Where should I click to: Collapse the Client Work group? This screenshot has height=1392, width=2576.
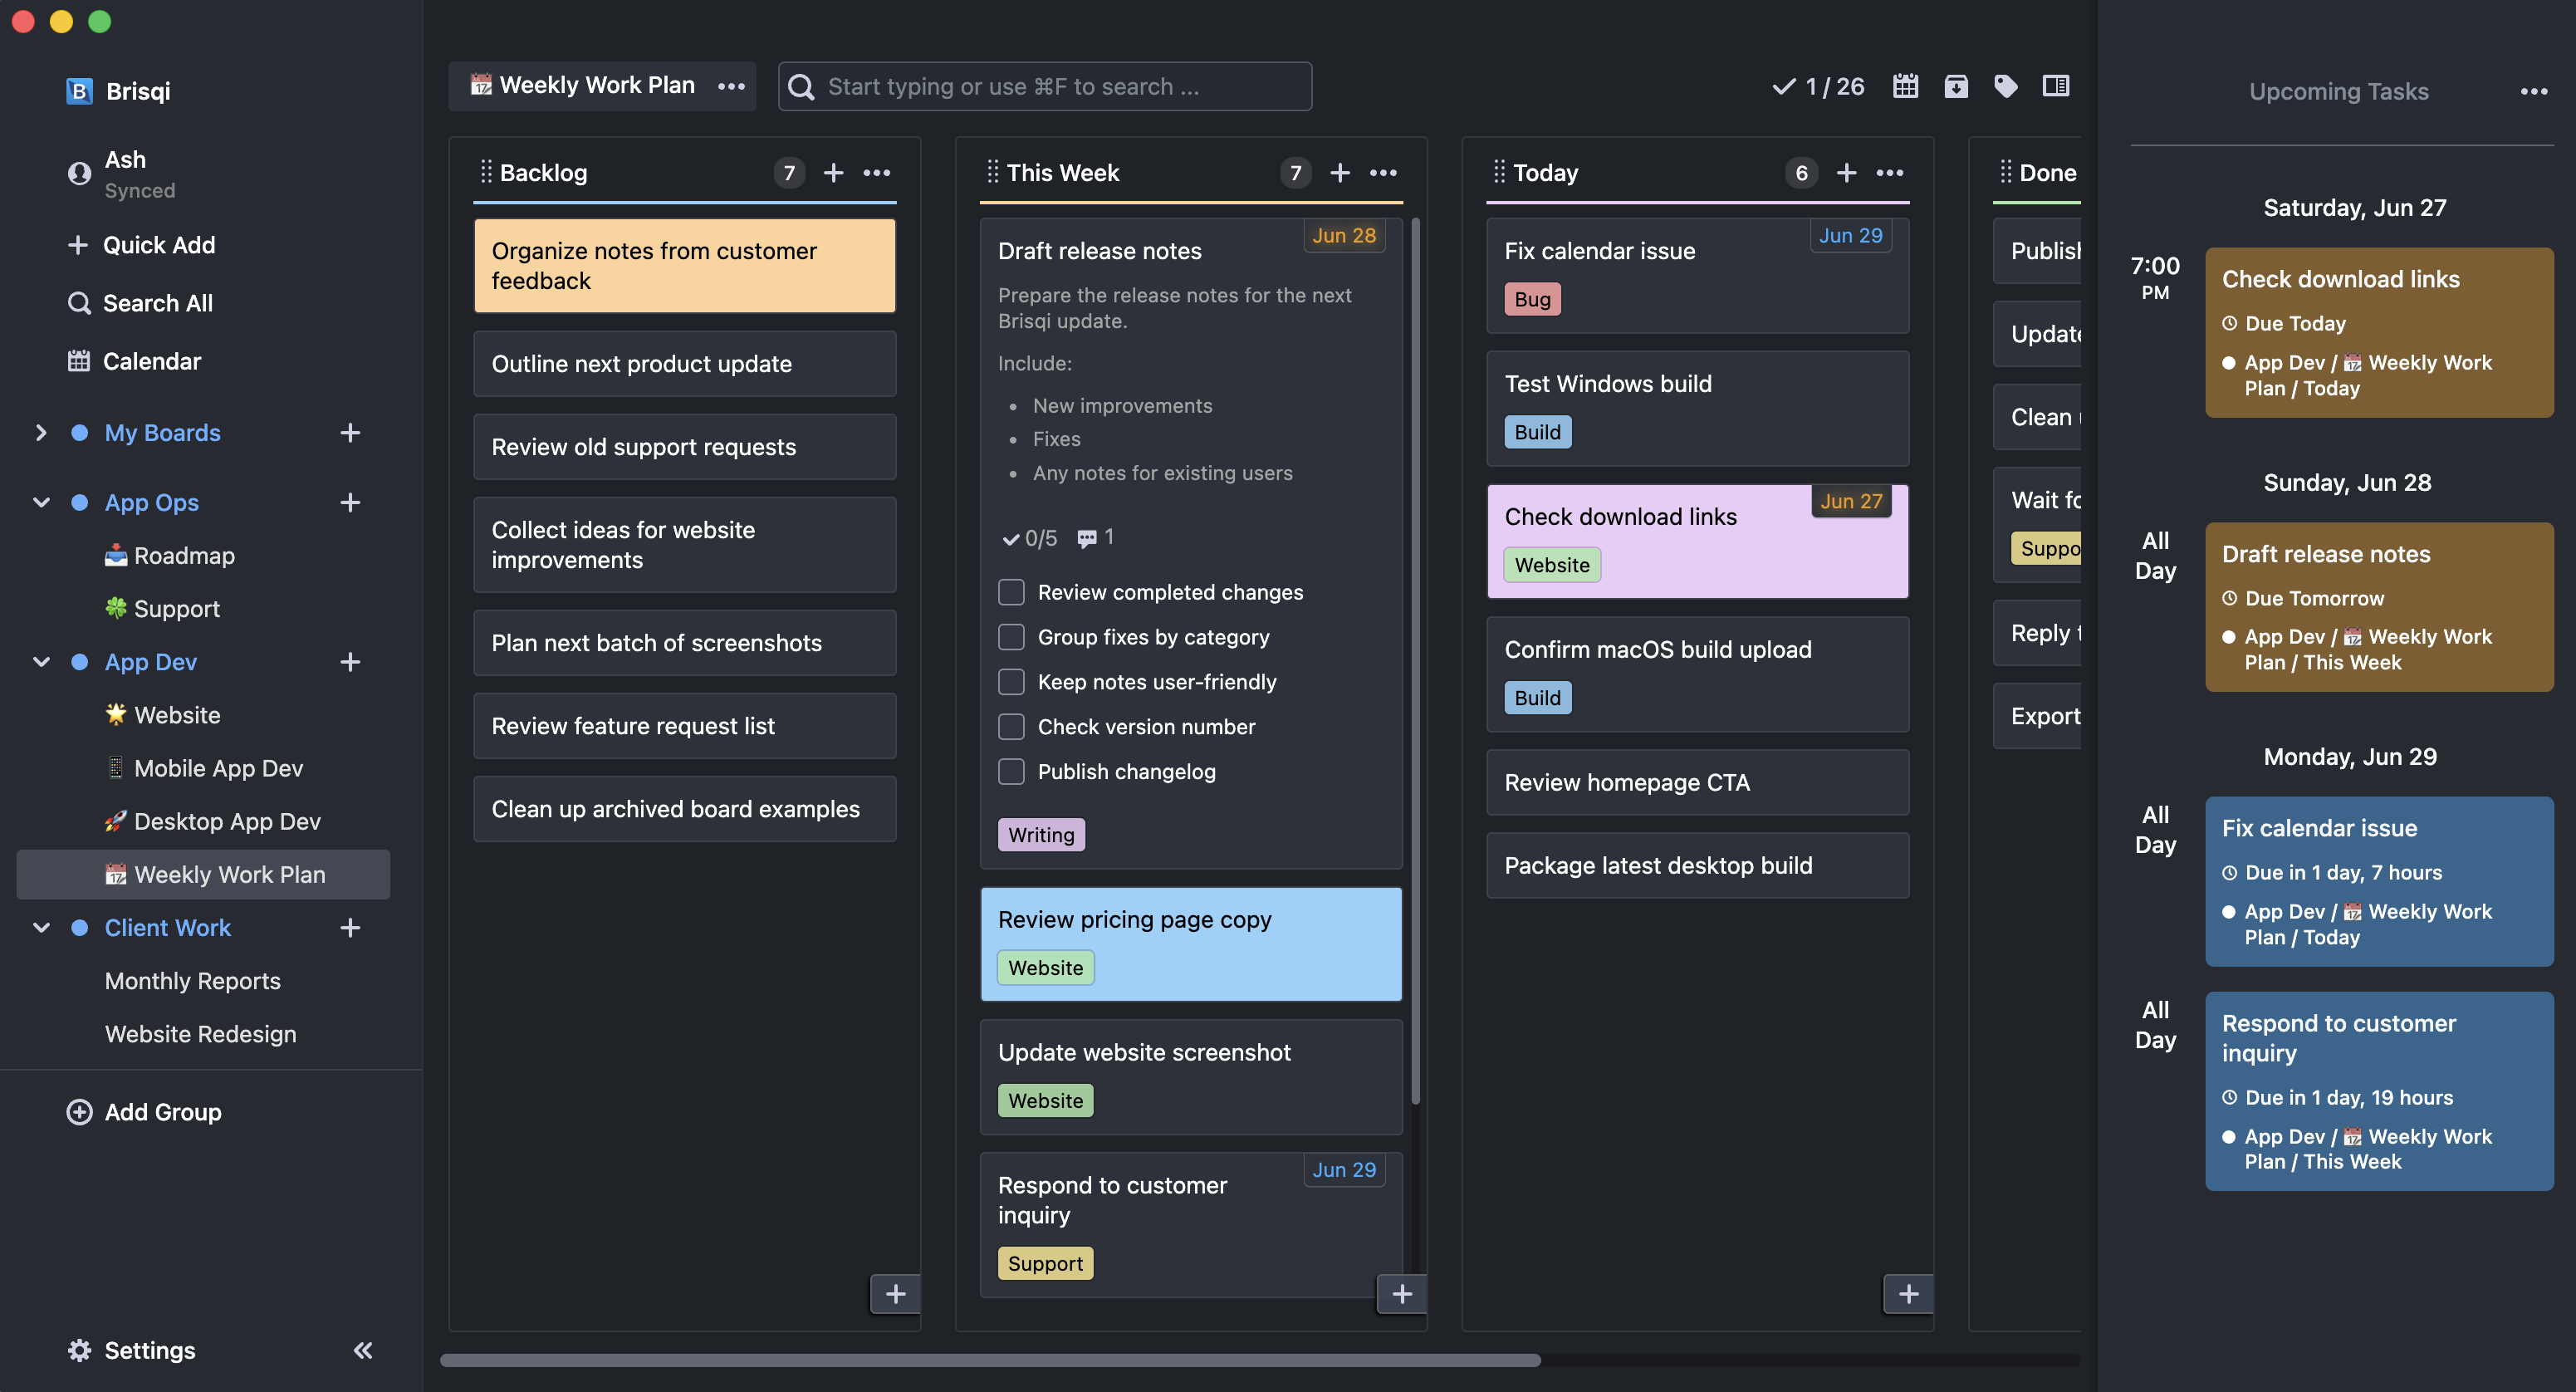coord(41,928)
